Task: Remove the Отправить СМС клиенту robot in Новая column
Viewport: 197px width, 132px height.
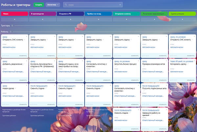Action: (x=27, y=37)
